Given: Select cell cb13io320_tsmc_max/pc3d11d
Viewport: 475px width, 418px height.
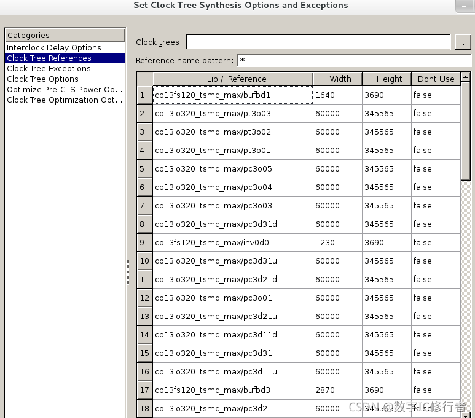Looking at the screenshot, I should click(233, 334).
